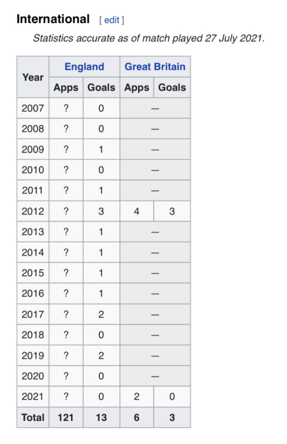The height and width of the screenshot is (444, 287).
Task: Click the England Goals column header
Action: [101, 87]
